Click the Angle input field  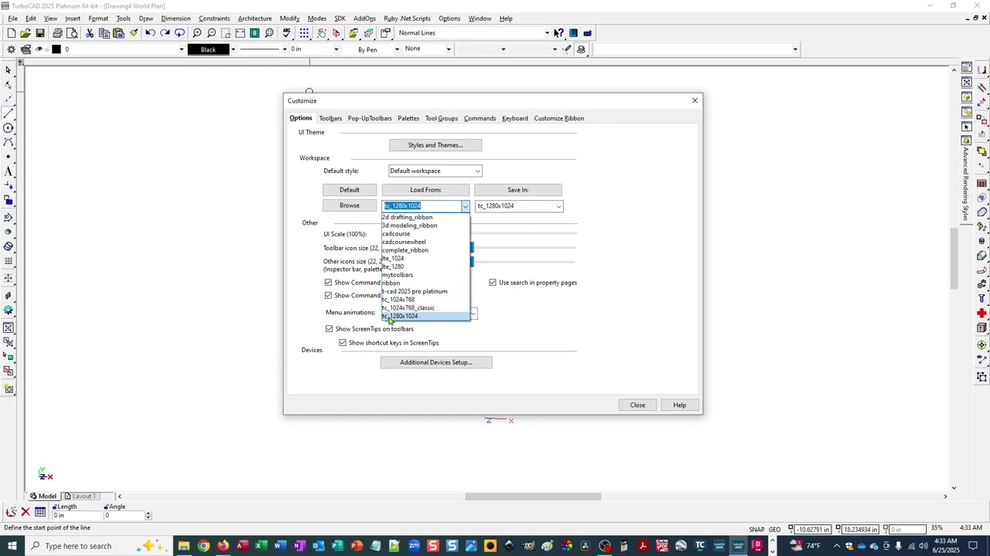(x=125, y=515)
